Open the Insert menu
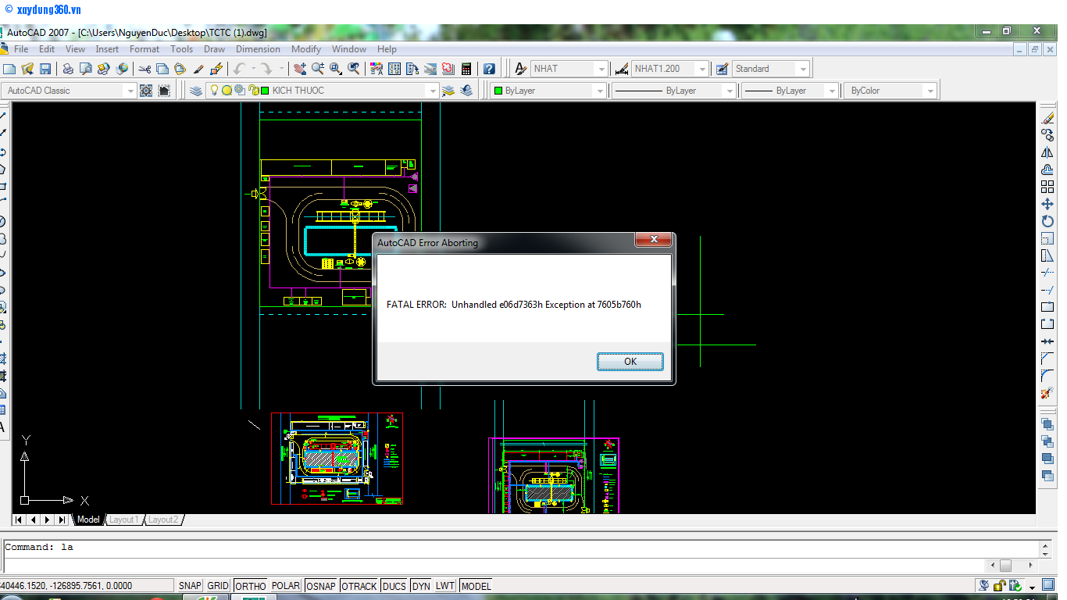This screenshot has height=600, width=1067. point(107,48)
